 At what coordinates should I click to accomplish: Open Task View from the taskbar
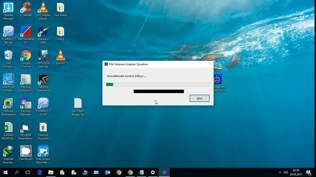[x=28, y=173]
